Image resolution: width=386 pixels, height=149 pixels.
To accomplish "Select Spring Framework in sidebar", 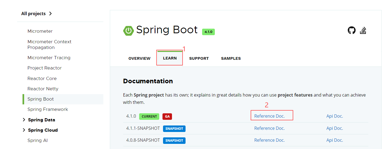I will tap(48, 109).
